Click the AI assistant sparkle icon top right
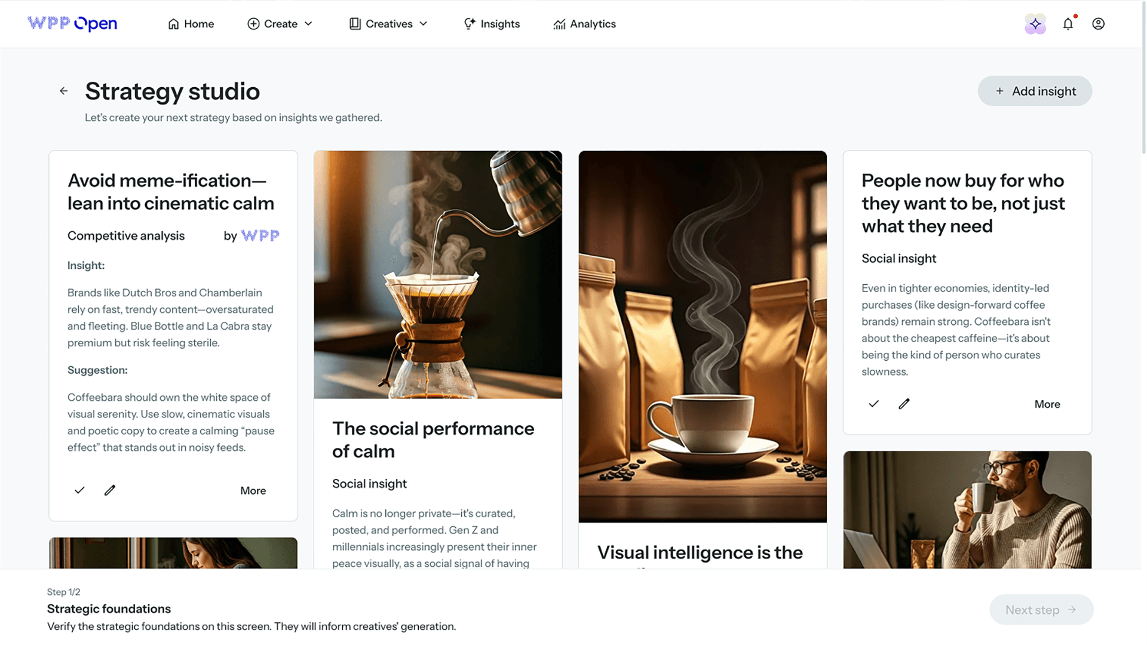The width and height of the screenshot is (1147, 645). pos(1035,24)
